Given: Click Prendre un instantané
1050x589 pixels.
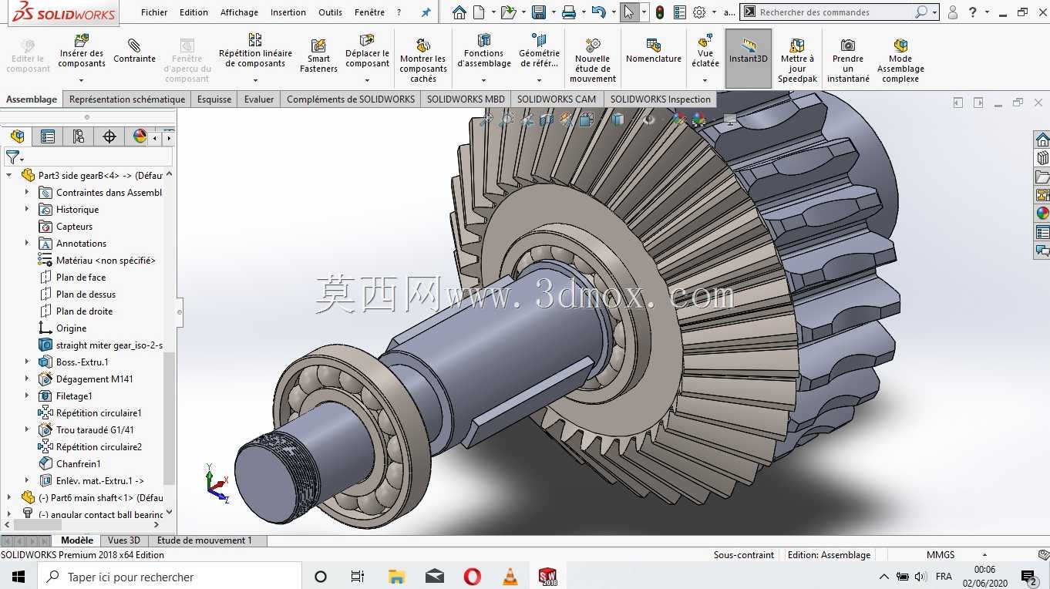Looking at the screenshot, I should point(847,61).
